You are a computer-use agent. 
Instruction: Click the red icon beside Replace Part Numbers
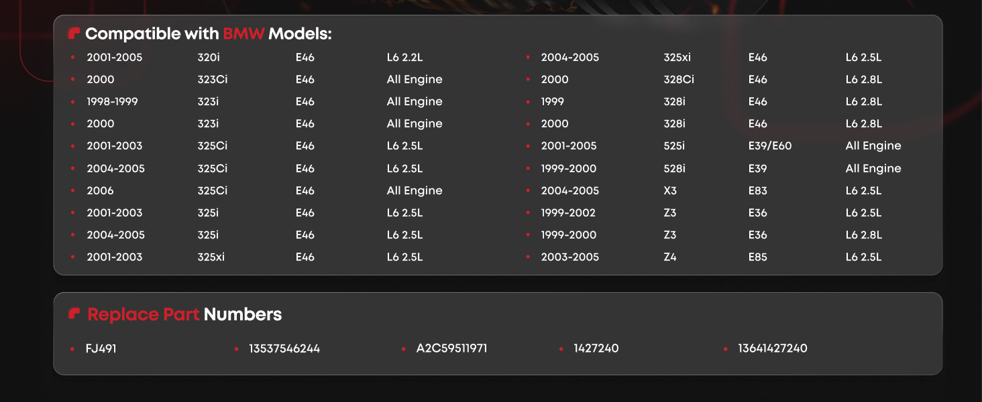point(74,314)
